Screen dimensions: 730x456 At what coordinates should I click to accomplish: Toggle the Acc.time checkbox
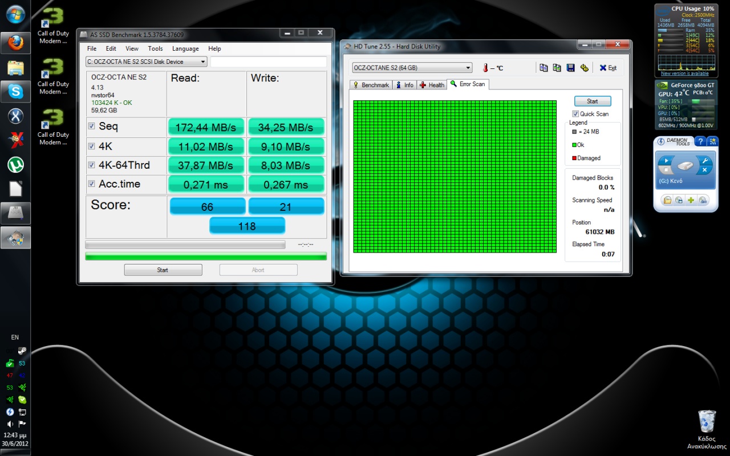[x=92, y=184]
